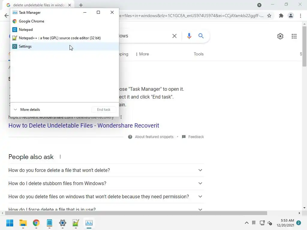Open Google apps grid

(294, 36)
